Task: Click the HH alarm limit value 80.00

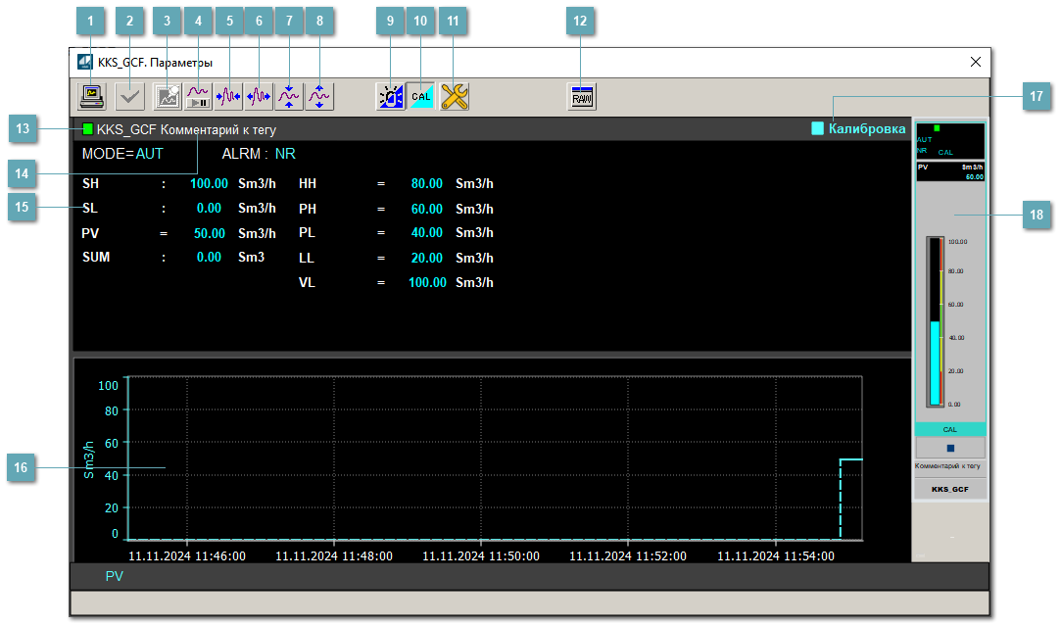Action: coord(426,183)
